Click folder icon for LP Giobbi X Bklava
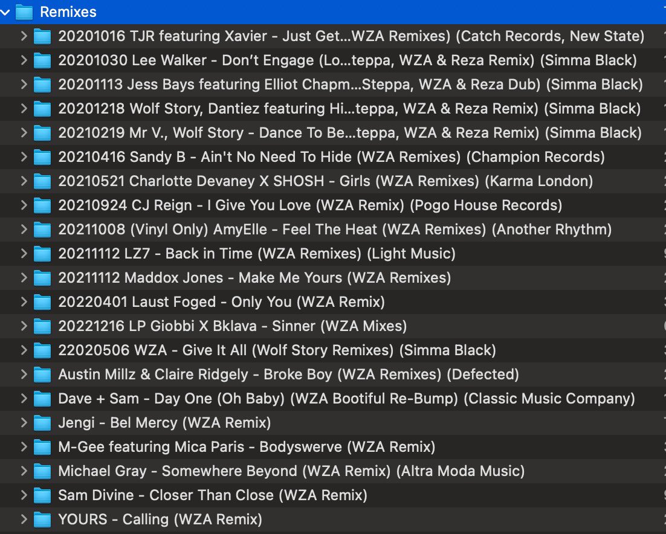The image size is (666, 534). [42, 327]
